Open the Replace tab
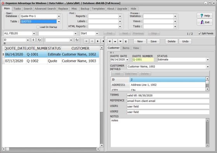Viewport: 217px width, 153px height. coord(63,9)
